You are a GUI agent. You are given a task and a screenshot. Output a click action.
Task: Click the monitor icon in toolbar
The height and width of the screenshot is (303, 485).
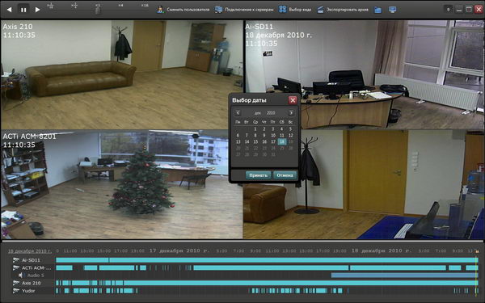tap(392, 10)
